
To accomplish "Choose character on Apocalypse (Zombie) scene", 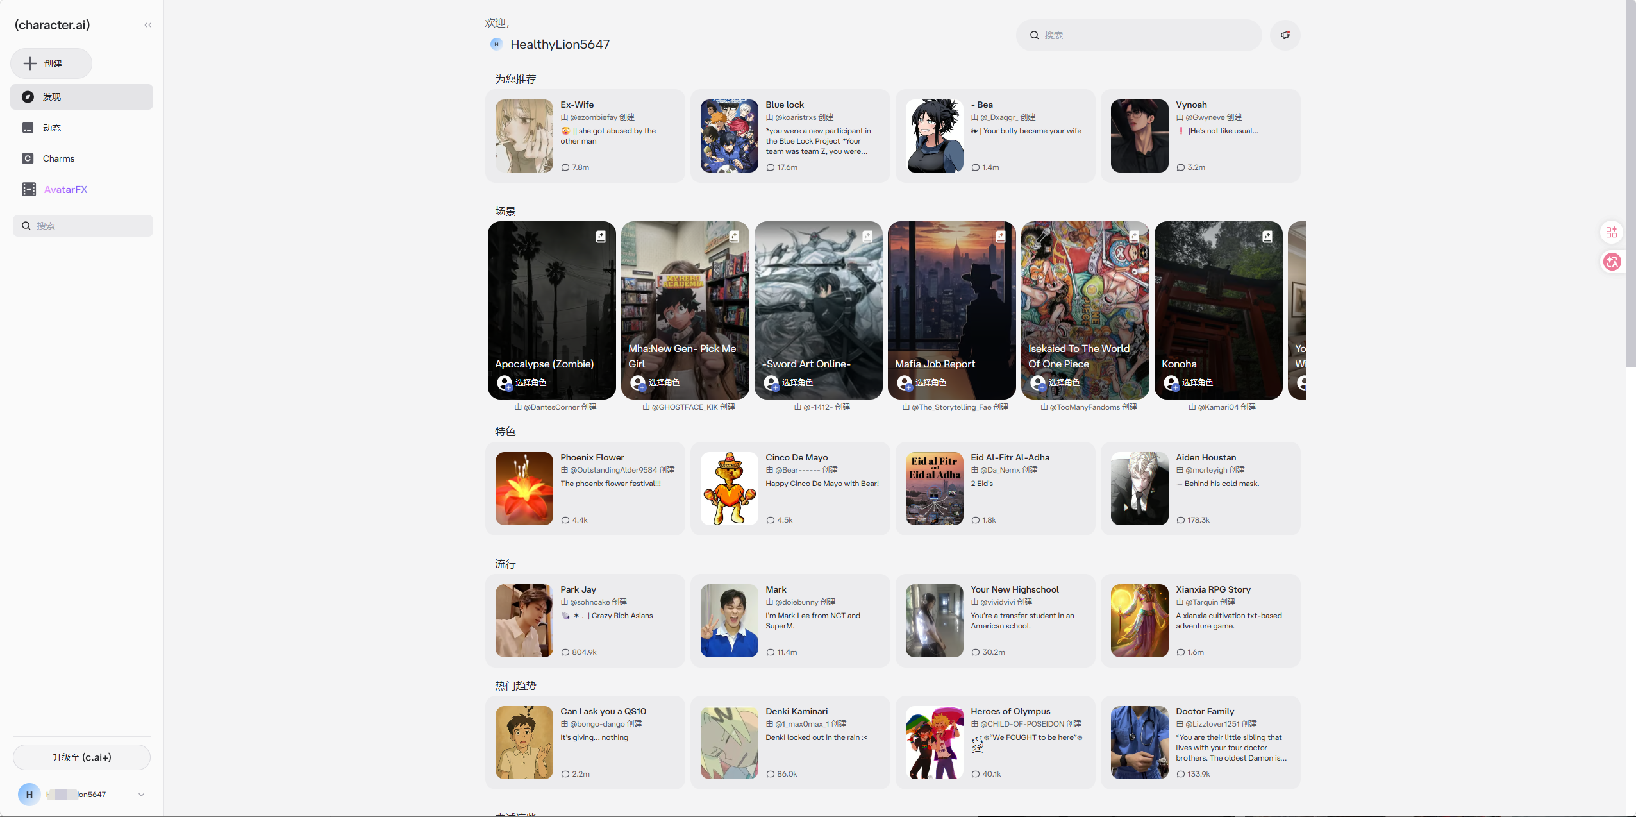I will (x=522, y=383).
